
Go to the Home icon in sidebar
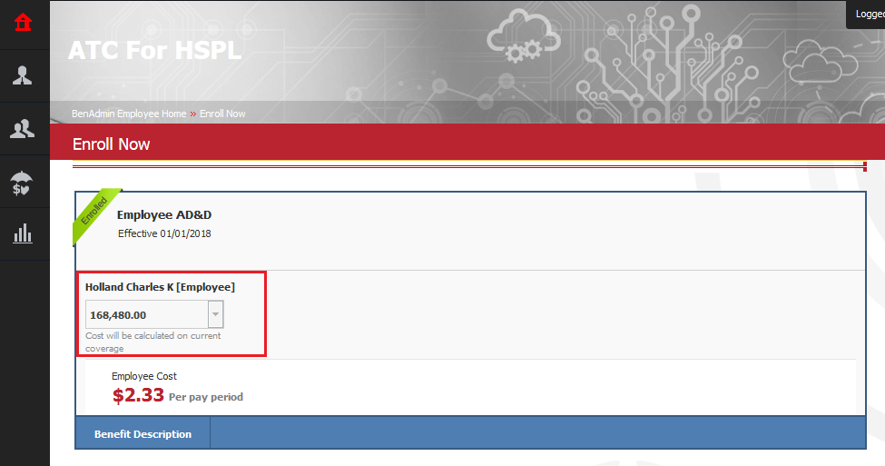[24, 21]
